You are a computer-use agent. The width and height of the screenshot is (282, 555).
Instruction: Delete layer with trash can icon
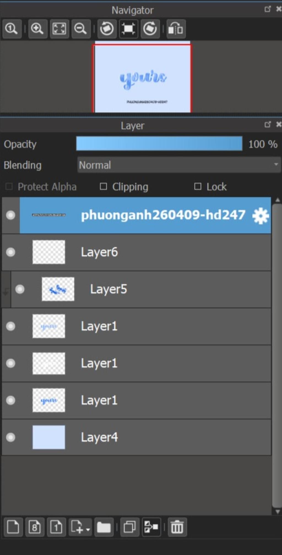(177, 527)
